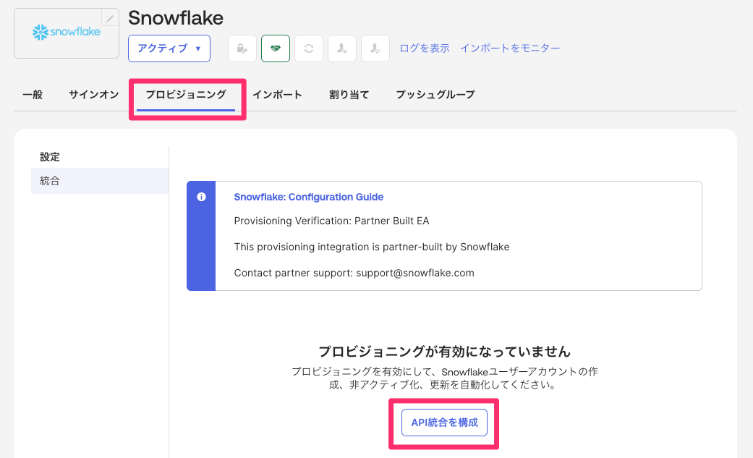Switch to the プッシュグループ tab
This screenshot has height=458, width=753.
(x=435, y=95)
